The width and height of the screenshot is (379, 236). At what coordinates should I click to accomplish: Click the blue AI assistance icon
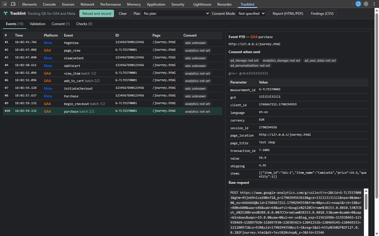pos(358,4)
